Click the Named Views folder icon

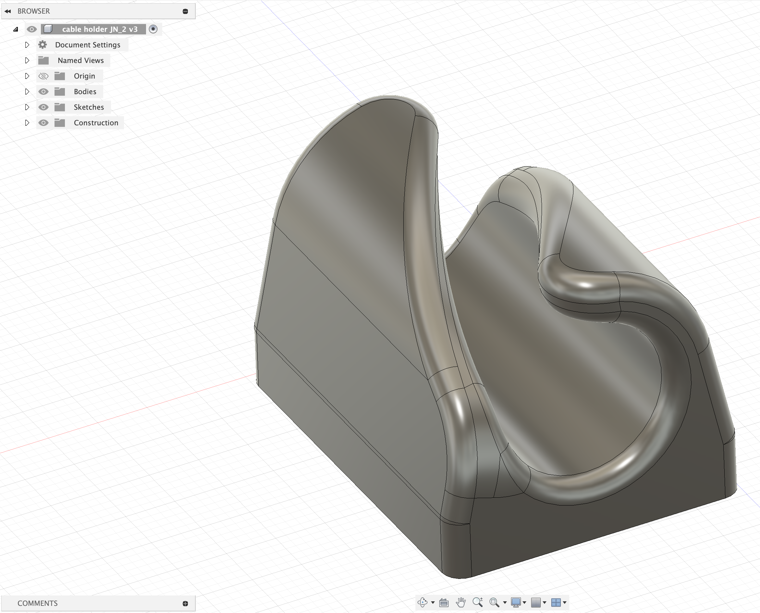[x=43, y=60]
